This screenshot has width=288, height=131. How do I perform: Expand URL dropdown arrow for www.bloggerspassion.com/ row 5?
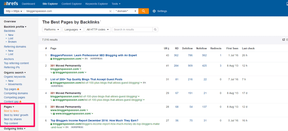pyautogui.click(x=87, y=110)
